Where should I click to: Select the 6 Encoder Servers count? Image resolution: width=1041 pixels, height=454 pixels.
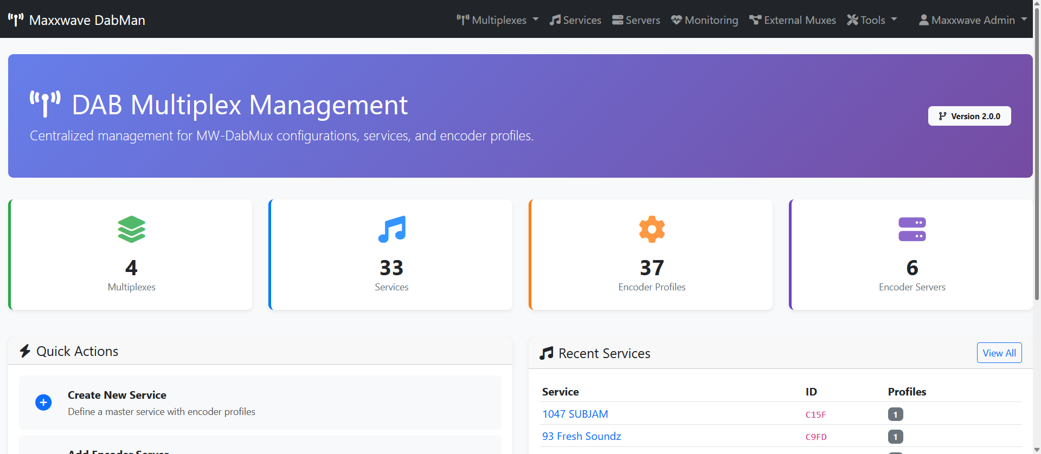tap(912, 268)
